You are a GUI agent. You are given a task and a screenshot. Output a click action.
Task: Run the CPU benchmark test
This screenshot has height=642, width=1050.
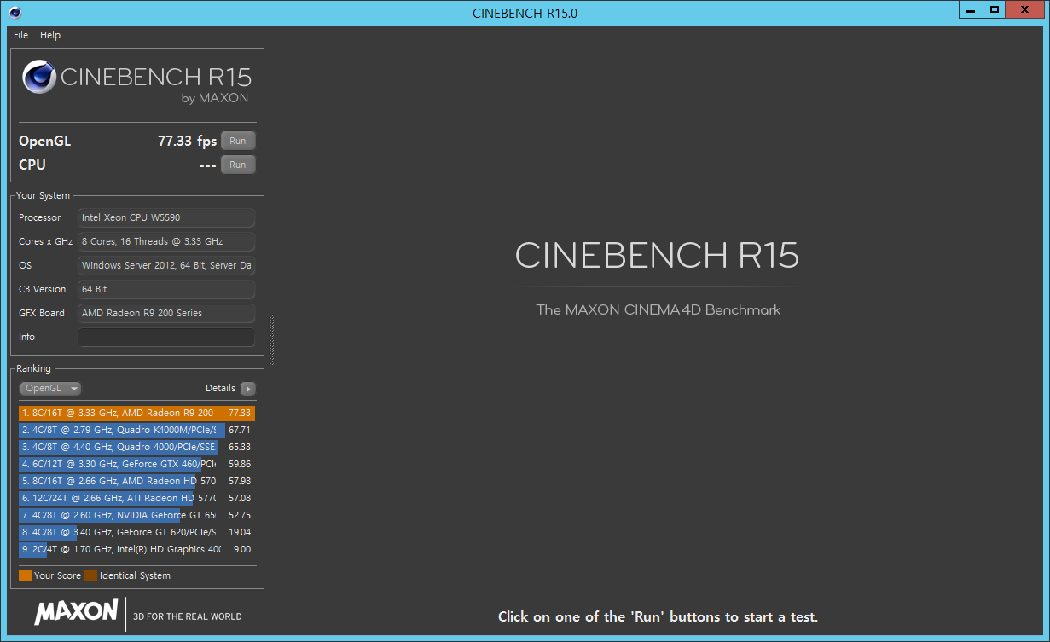tap(238, 165)
